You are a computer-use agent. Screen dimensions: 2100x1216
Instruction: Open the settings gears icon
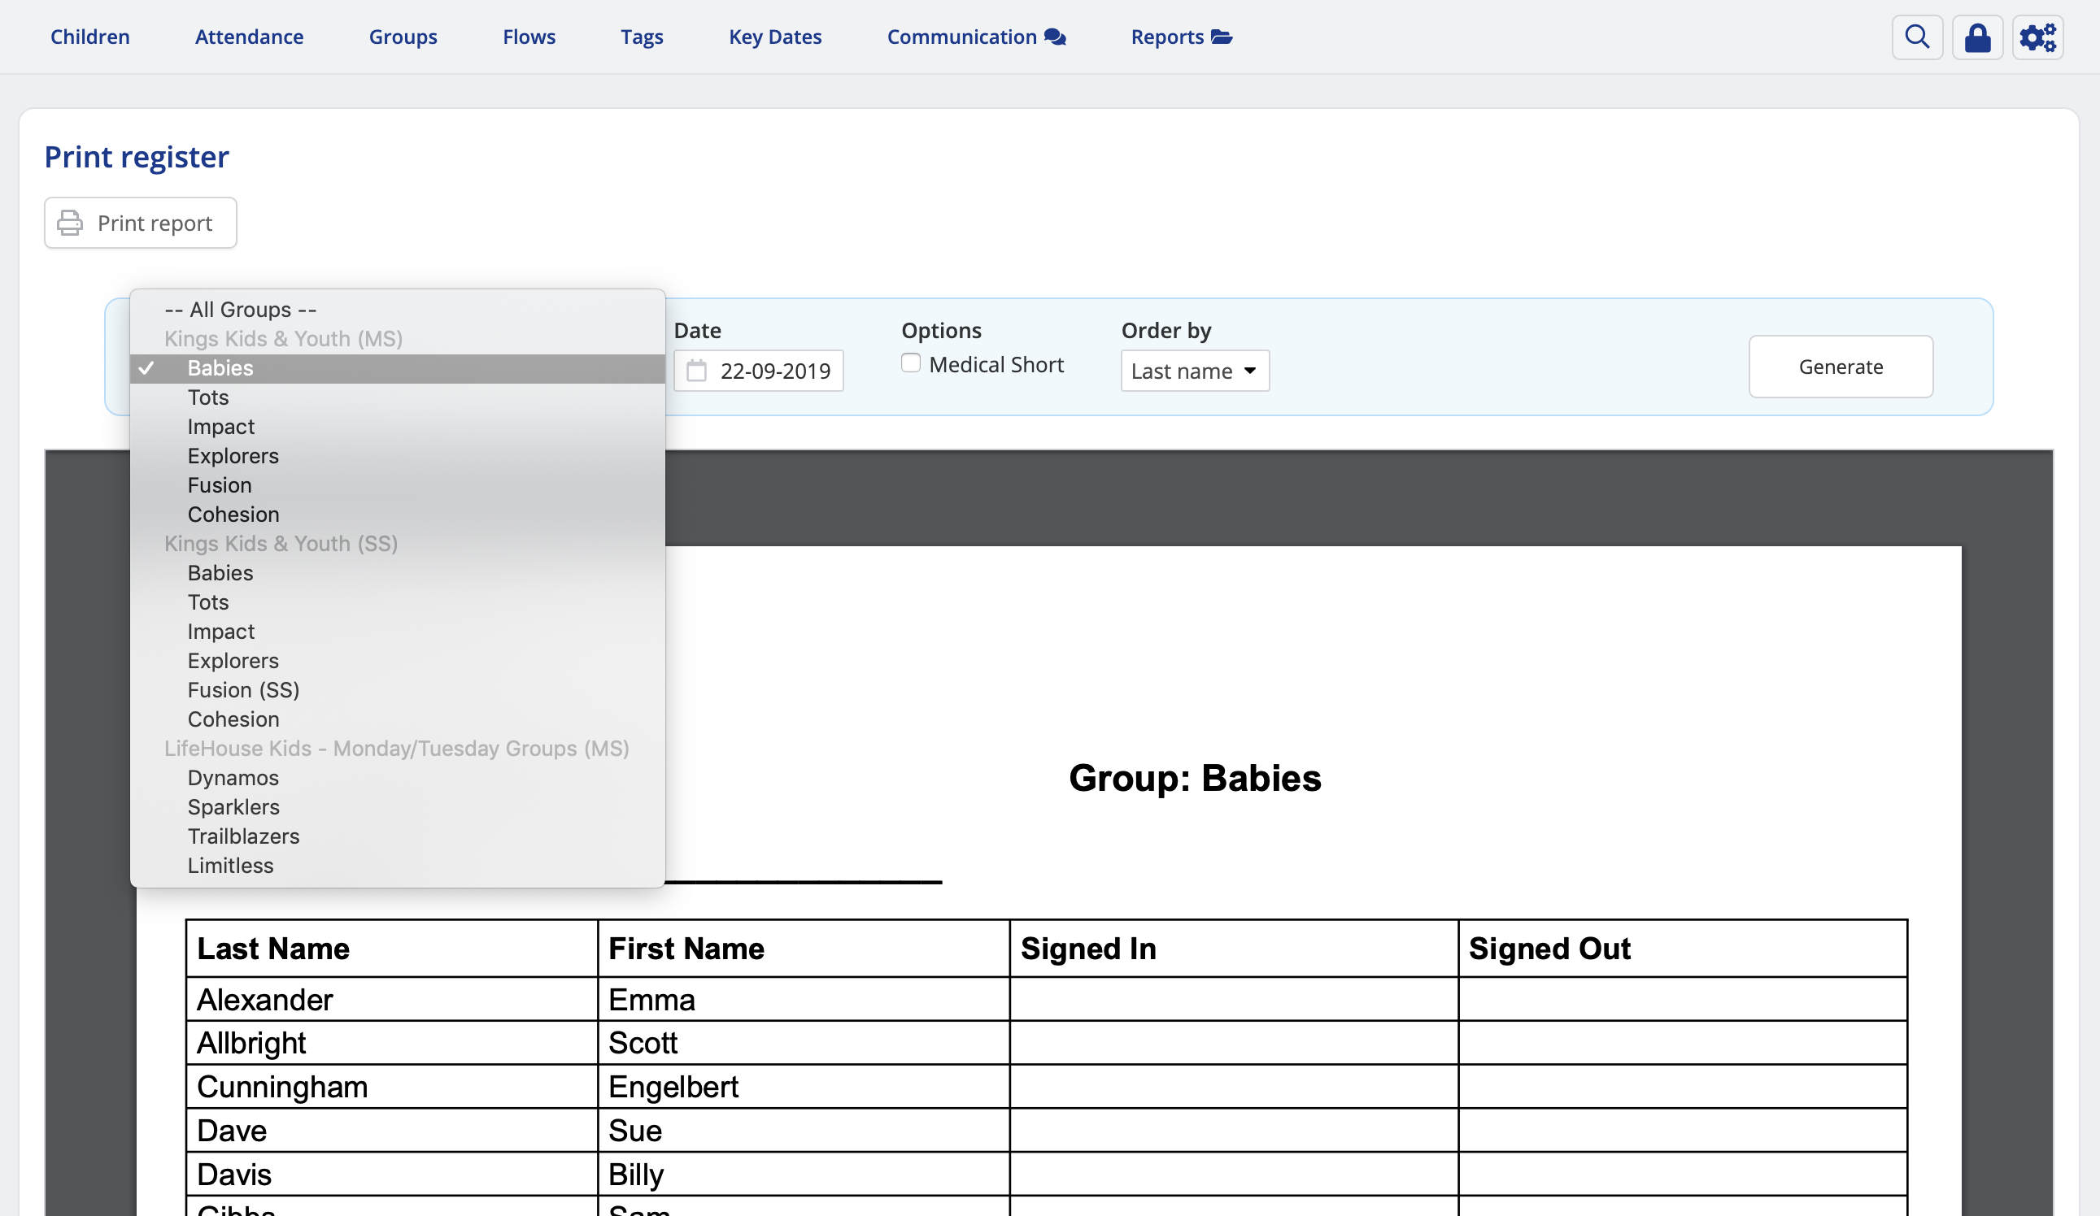click(x=2037, y=37)
